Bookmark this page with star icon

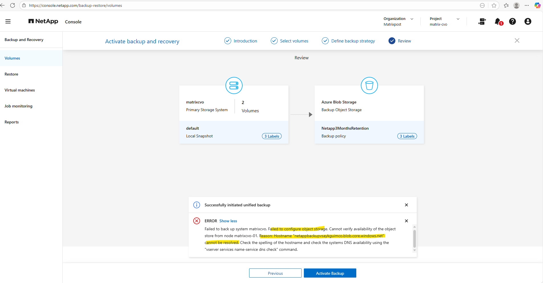click(x=494, y=5)
